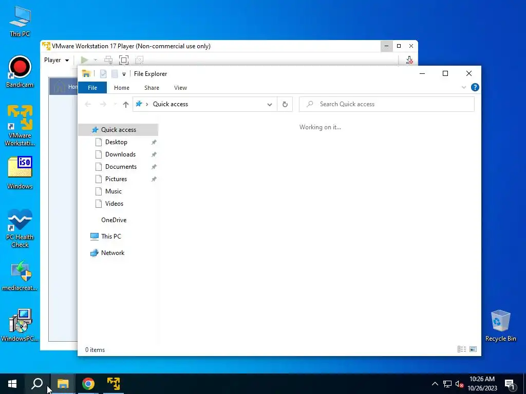Open VMware Workstation desktop shortcut
Screen dimensions: 526x394
pos(20,125)
